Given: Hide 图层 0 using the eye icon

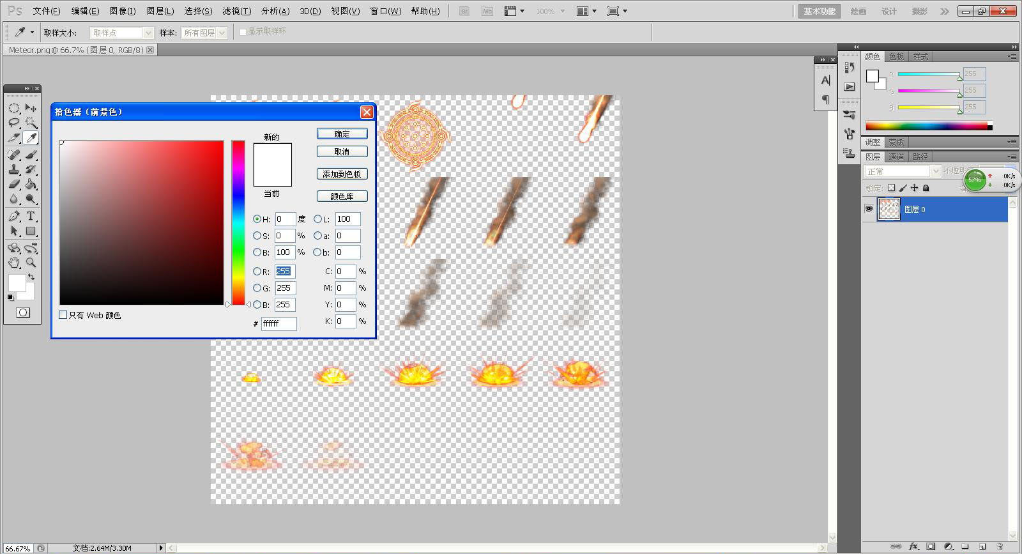Looking at the screenshot, I should 869,209.
